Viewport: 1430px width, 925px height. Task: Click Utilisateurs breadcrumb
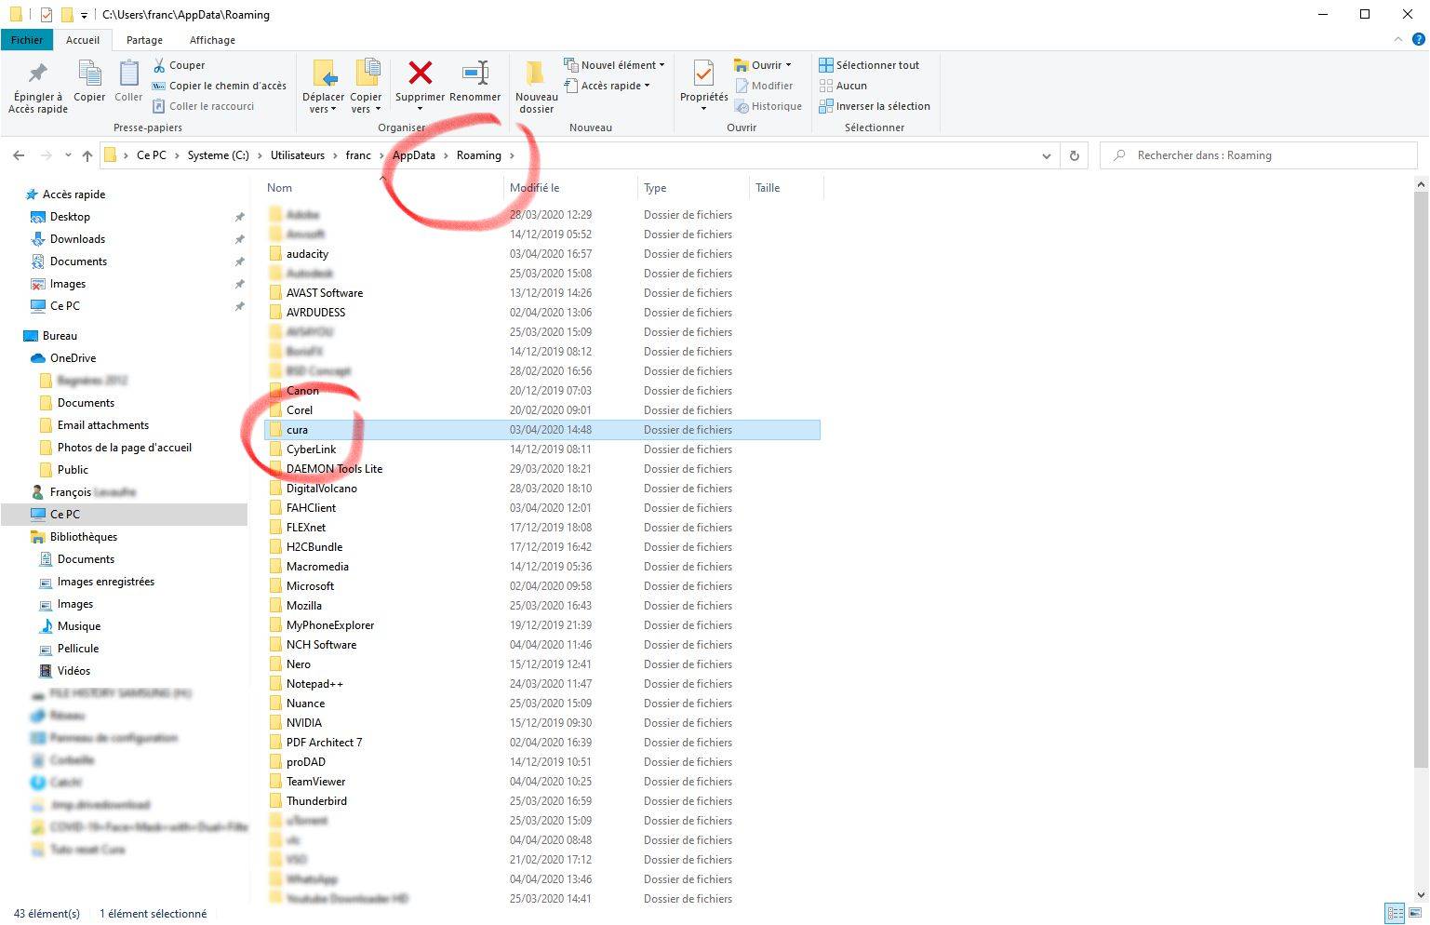coord(298,155)
